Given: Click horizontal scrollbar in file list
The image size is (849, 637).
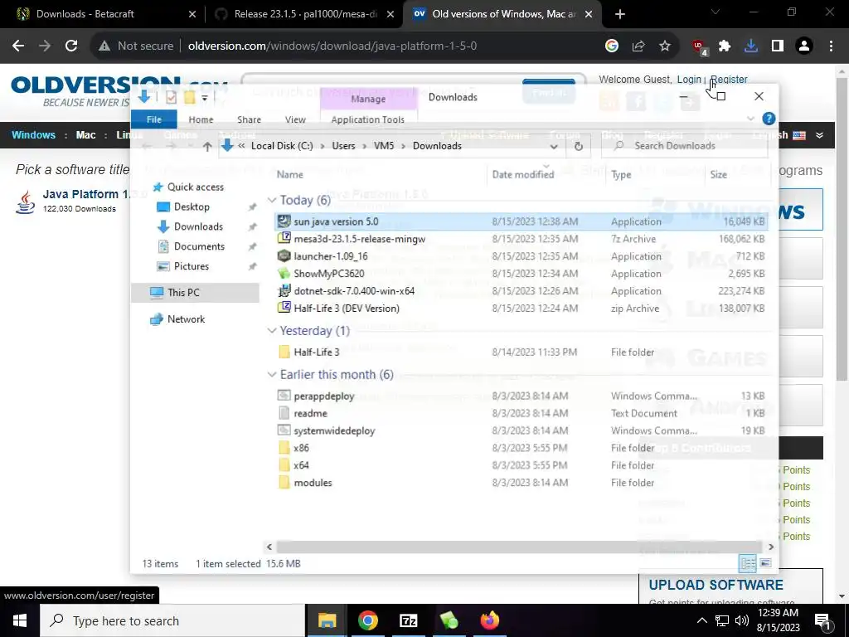Looking at the screenshot, I should 519,547.
